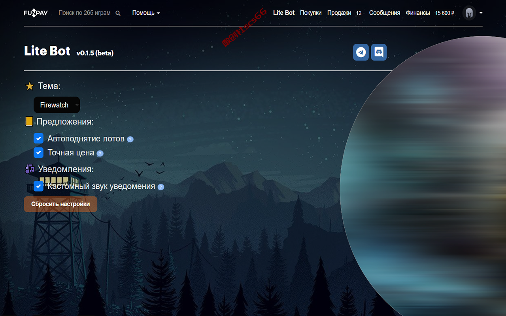Click the Точная цена label

coord(71,152)
